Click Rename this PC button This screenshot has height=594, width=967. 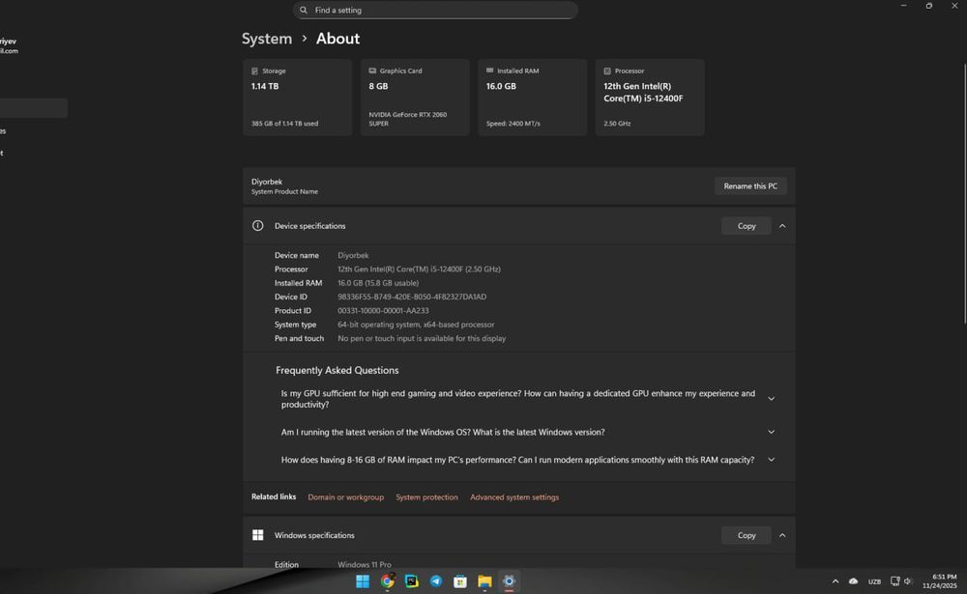(750, 186)
